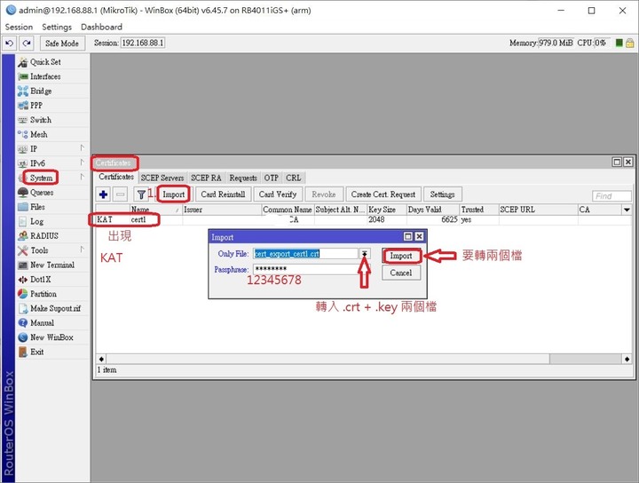The image size is (639, 483).
Task: Open the Interfaces menu item
Action: point(45,76)
